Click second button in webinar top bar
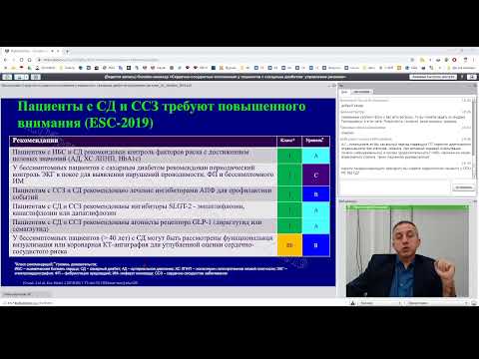This screenshot has height=359, width=479. coord(22,77)
